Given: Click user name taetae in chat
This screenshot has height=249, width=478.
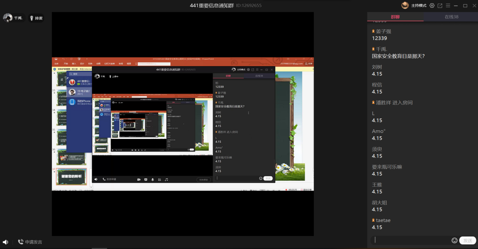Looking at the screenshot, I should point(383,220).
